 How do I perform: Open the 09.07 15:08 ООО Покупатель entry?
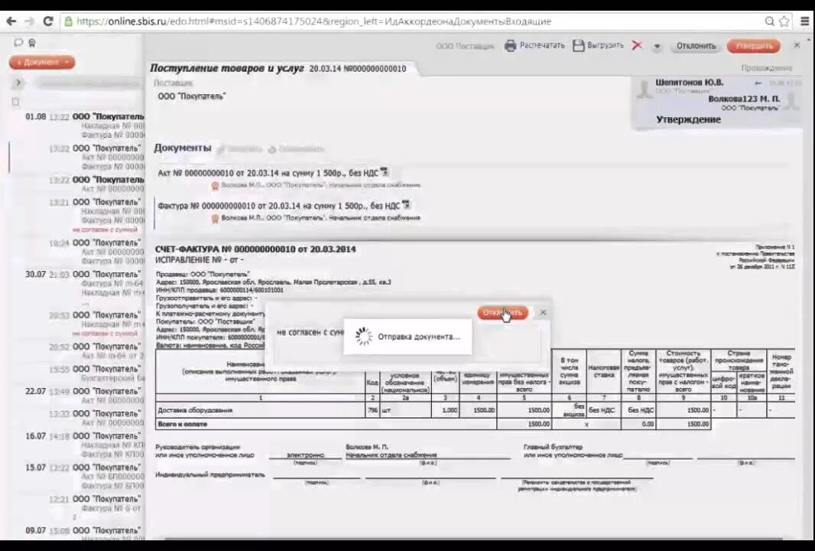pyautogui.click(x=84, y=533)
